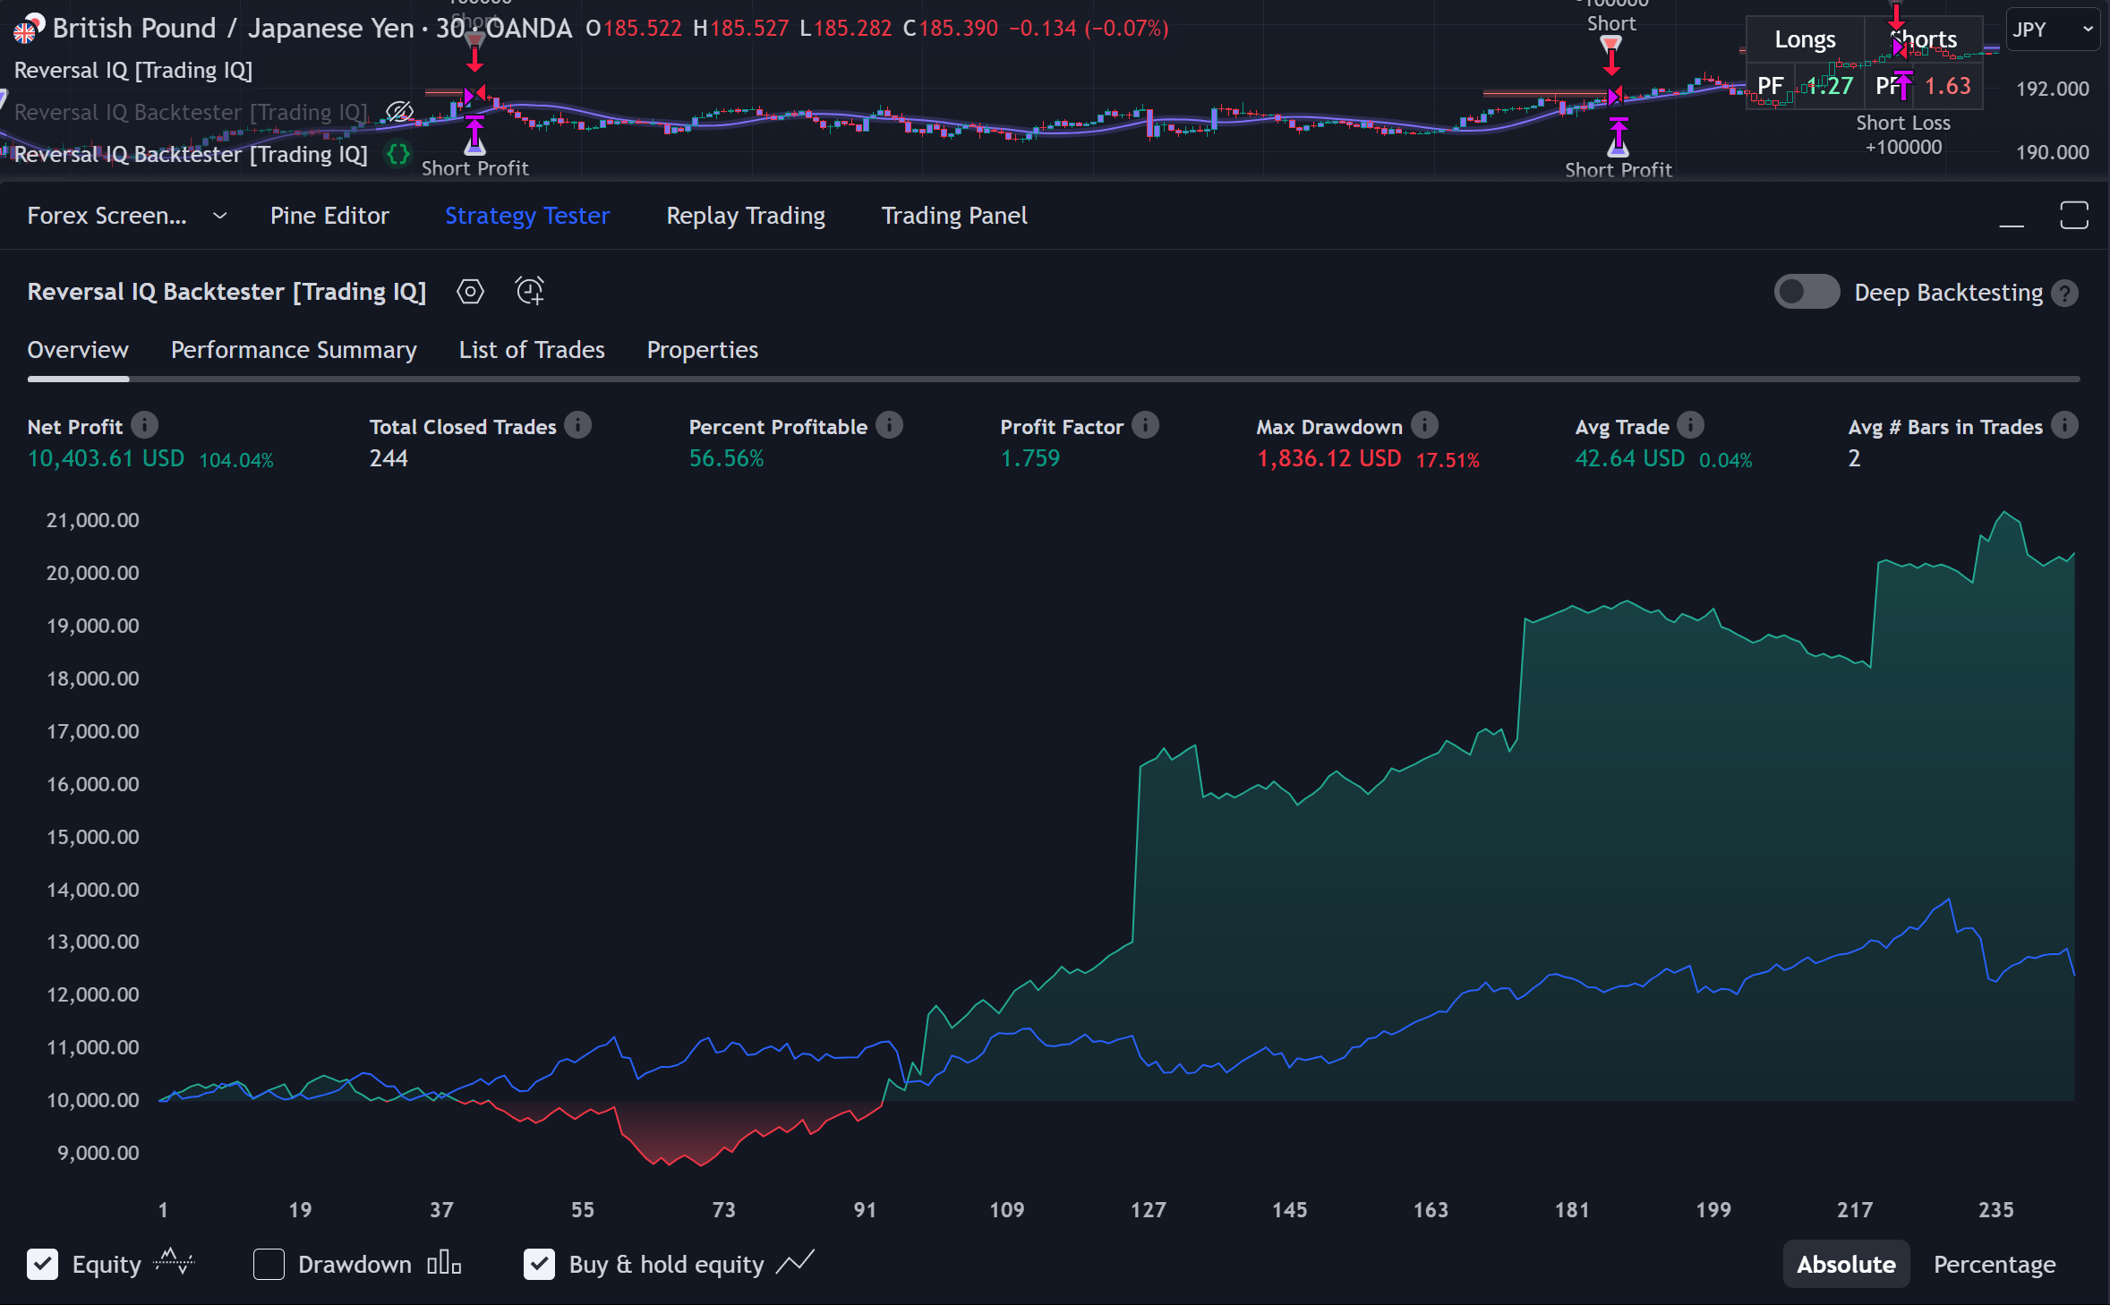
Task: Click Max Drawdown info icon
Action: (1424, 425)
